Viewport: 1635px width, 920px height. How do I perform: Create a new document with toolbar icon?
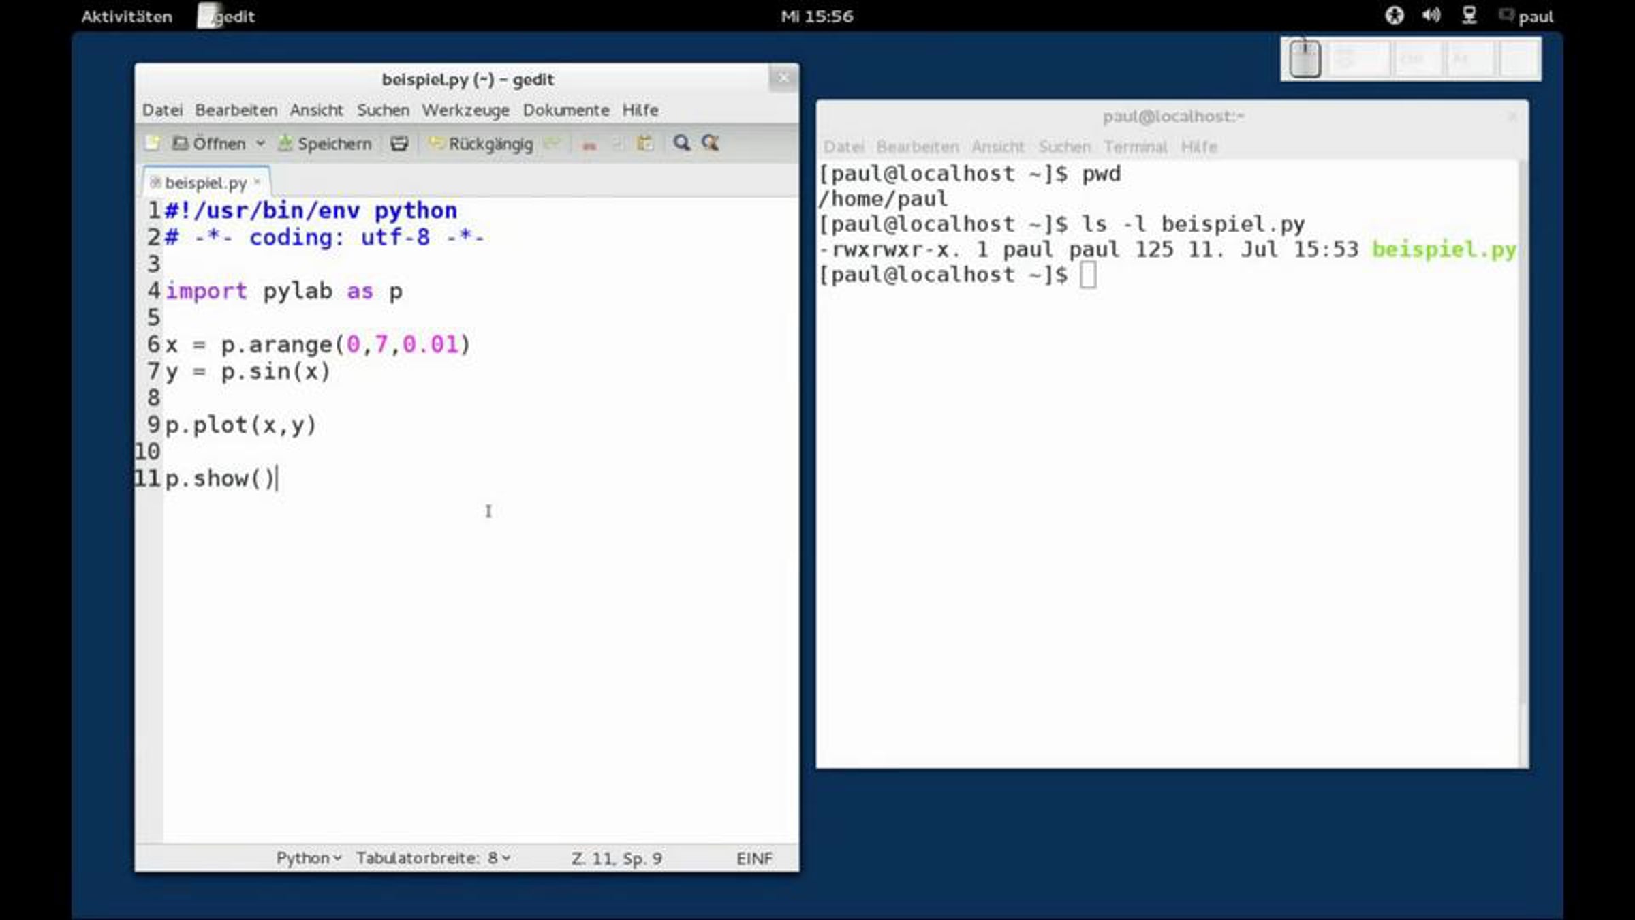(x=153, y=143)
